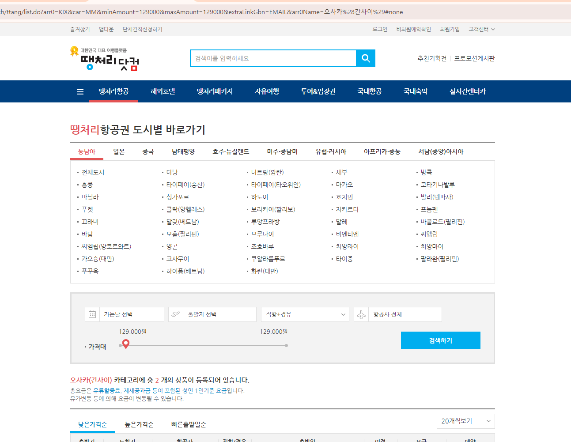Choose the 세부 city link
Screen dimensions: 571x442
point(341,172)
